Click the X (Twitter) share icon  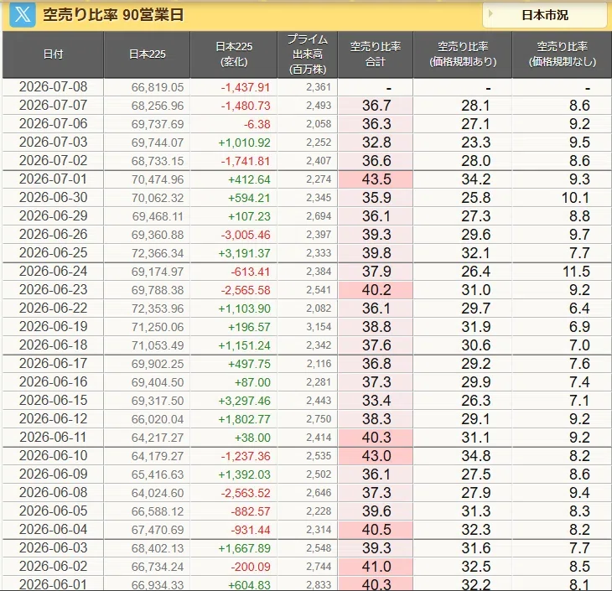[x=23, y=15]
